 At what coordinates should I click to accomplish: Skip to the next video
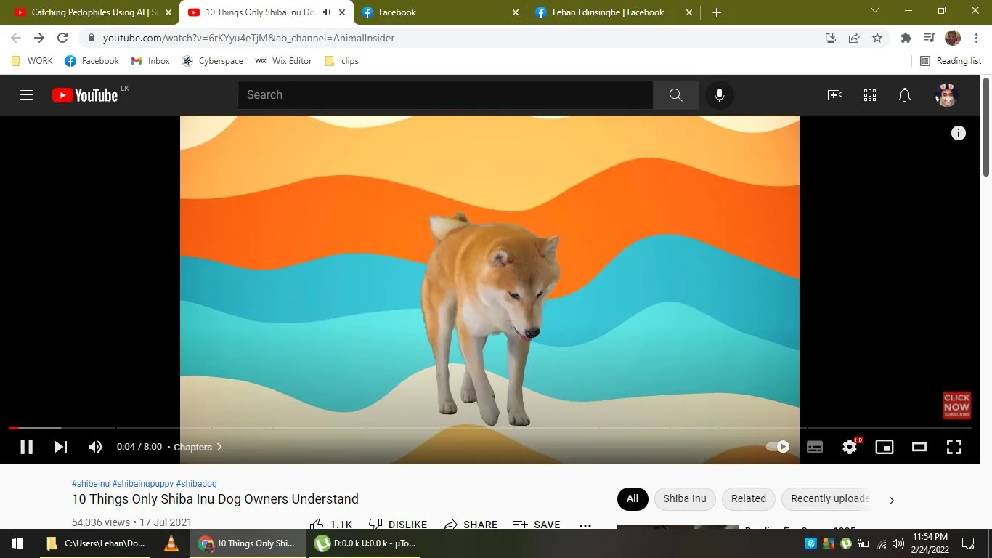pyautogui.click(x=61, y=447)
